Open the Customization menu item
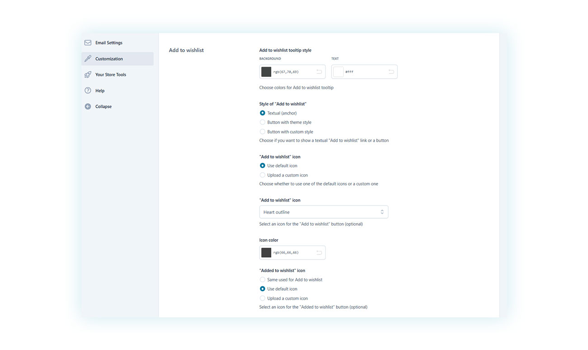588x350 pixels. 109,59
